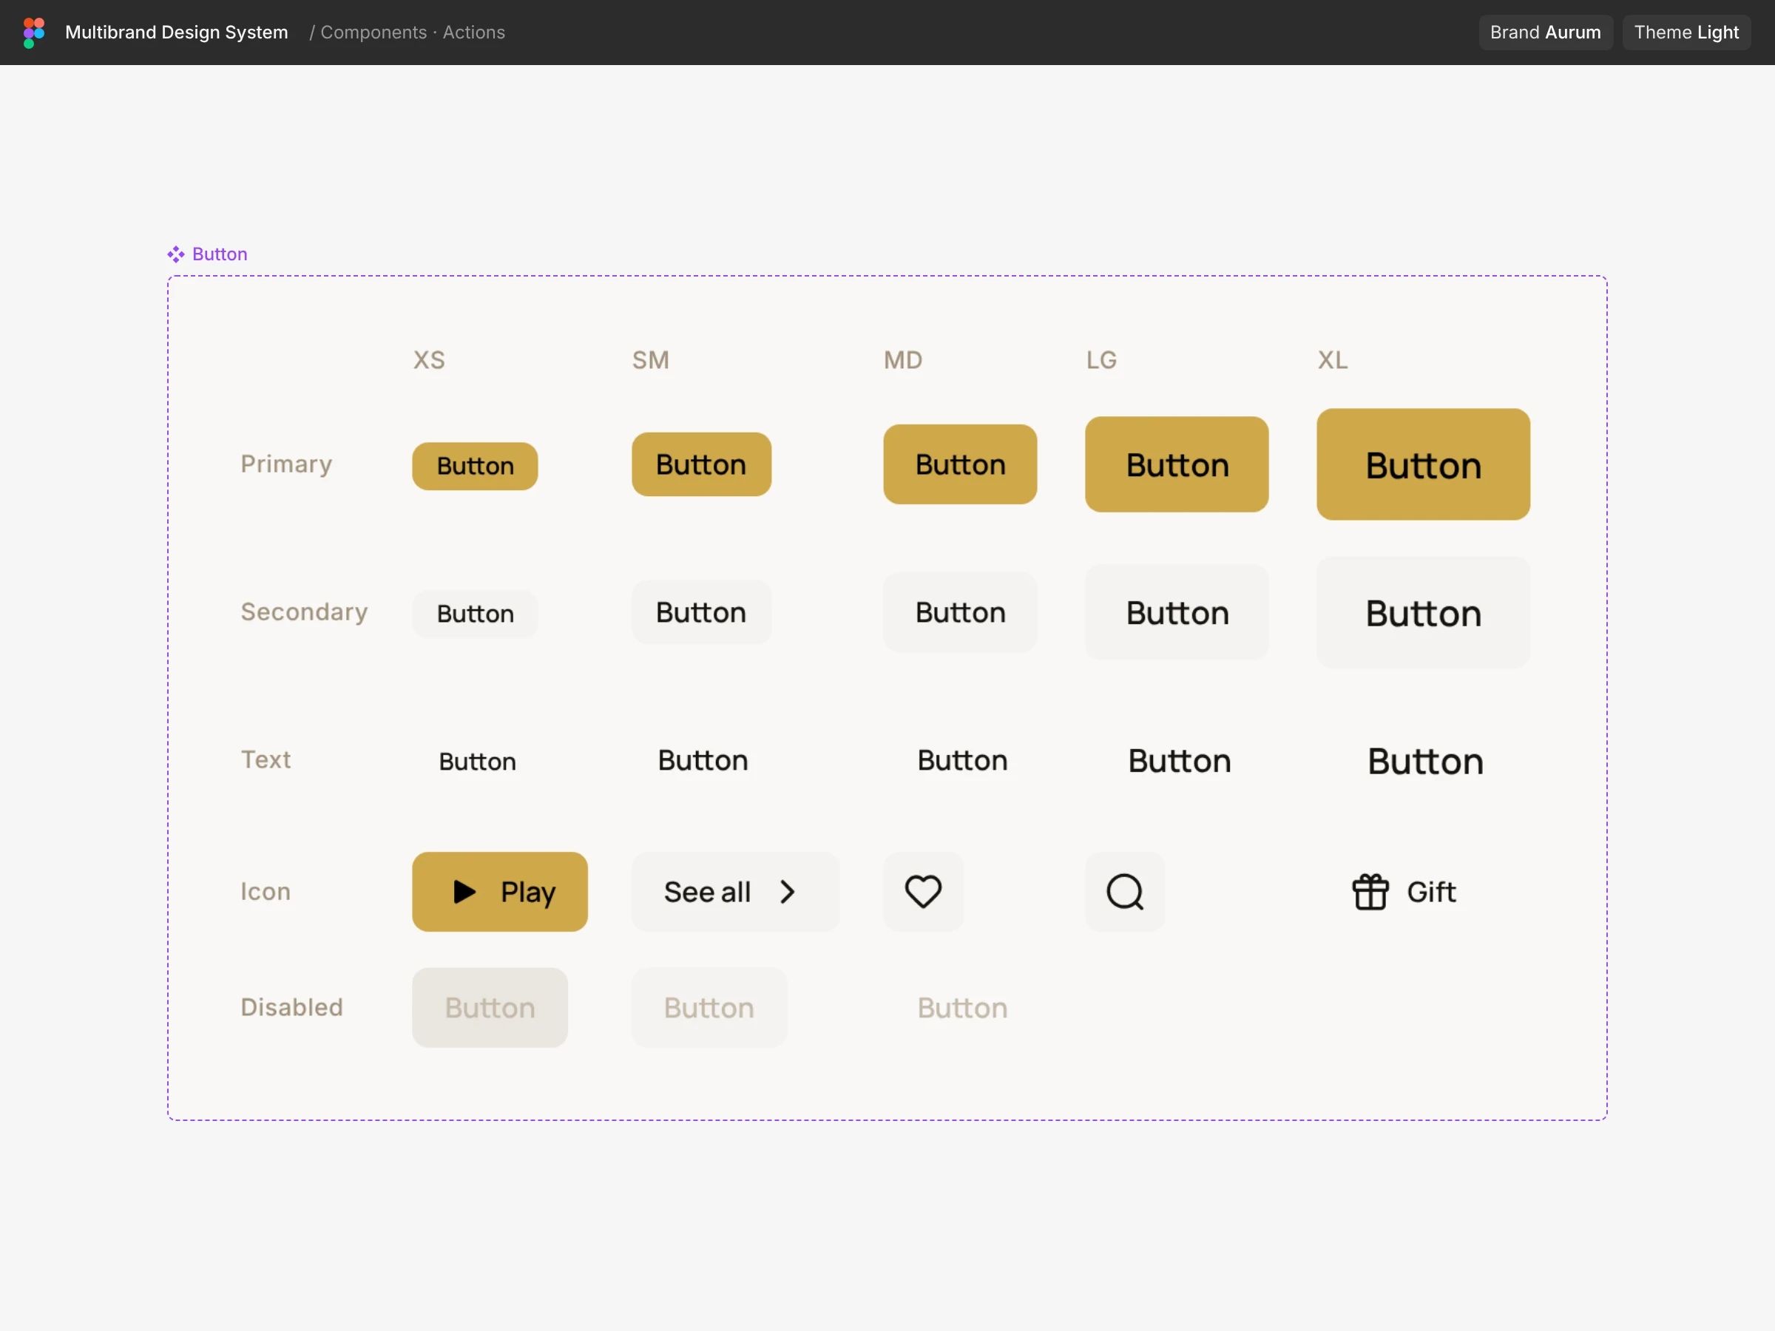Select the Secondary row label
Image resolution: width=1775 pixels, height=1331 pixels.
pos(304,612)
